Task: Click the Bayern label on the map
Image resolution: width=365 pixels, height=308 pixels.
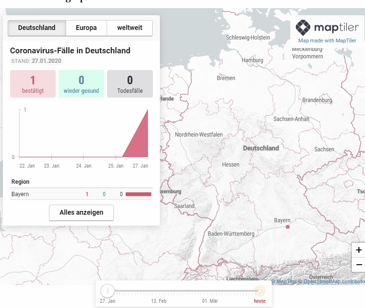Action: (x=282, y=220)
